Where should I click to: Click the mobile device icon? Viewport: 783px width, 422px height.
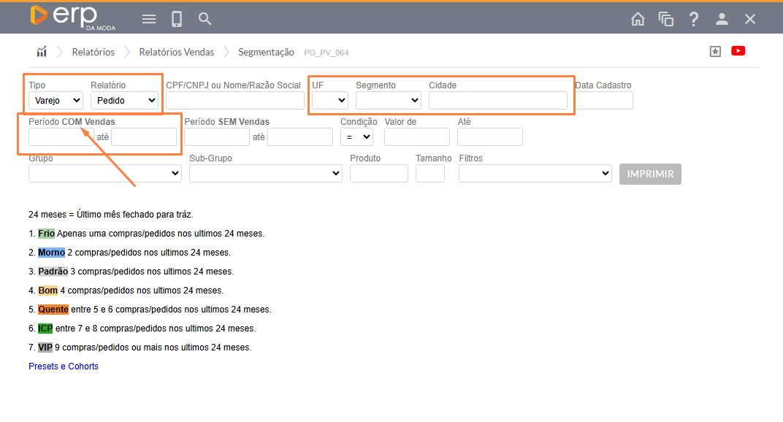[177, 19]
